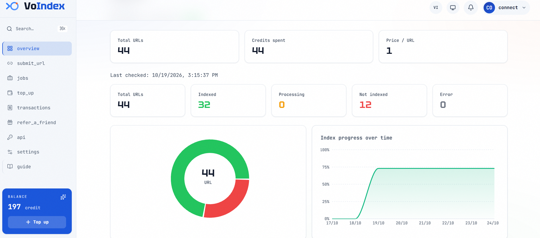540x238 pixels.
Task: Open the settings page
Action: coord(37,152)
